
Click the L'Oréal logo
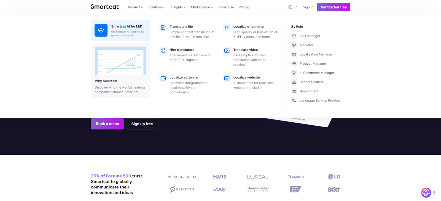pos(258,177)
